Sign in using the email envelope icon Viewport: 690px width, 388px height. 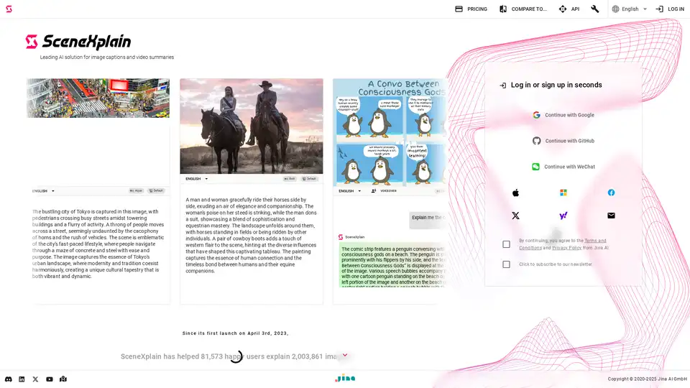(x=611, y=216)
